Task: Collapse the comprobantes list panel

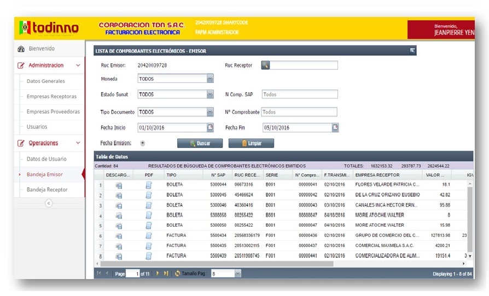Action: tap(412, 51)
